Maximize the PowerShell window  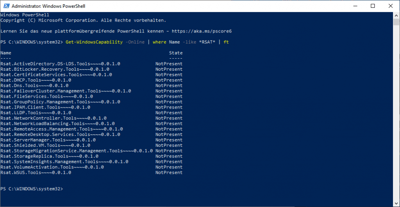pyautogui.click(x=373, y=6)
